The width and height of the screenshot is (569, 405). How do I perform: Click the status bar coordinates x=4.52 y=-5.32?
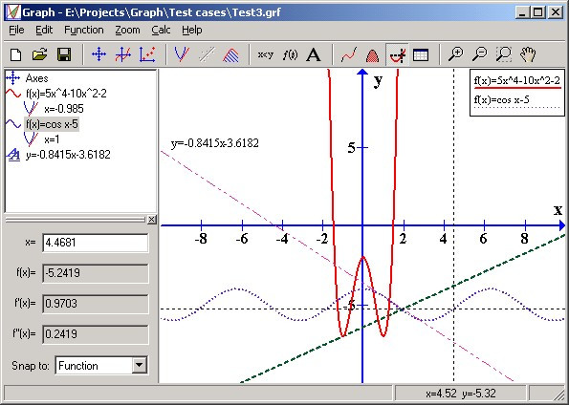pos(461,394)
